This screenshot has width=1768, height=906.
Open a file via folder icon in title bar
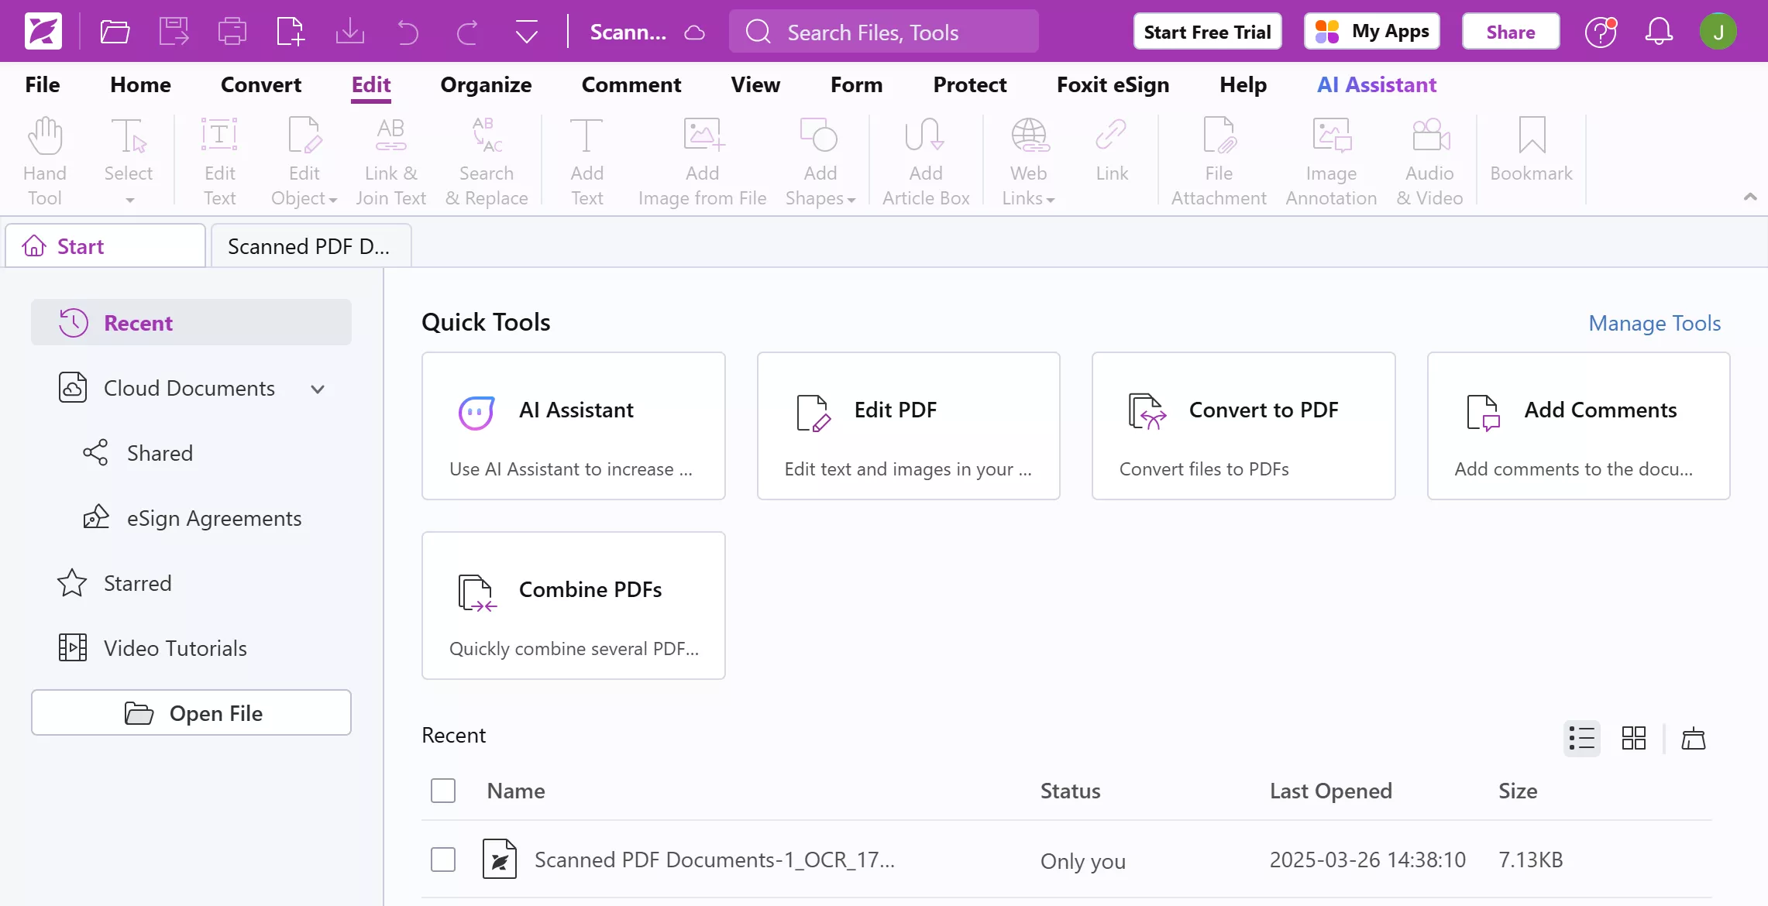point(115,32)
